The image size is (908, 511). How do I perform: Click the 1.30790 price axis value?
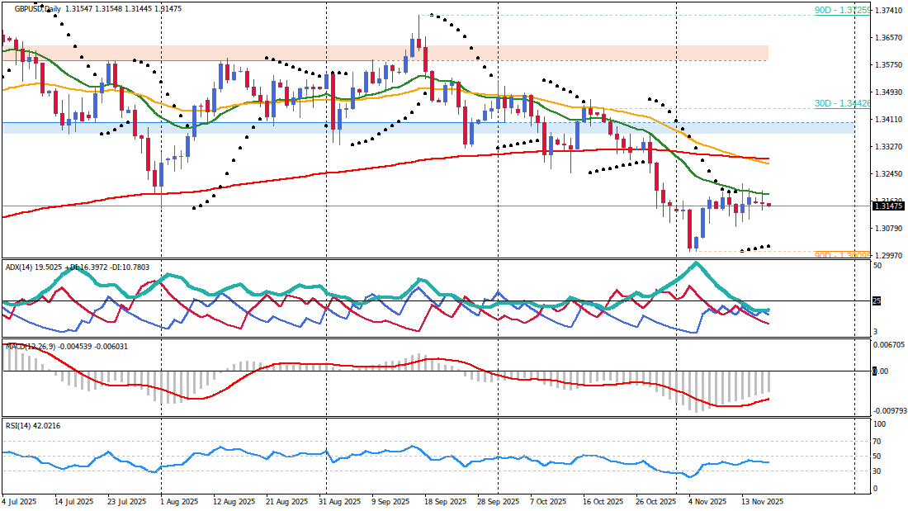tap(889, 229)
